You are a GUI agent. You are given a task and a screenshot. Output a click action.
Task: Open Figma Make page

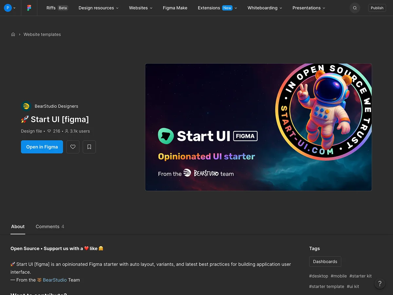point(175,8)
